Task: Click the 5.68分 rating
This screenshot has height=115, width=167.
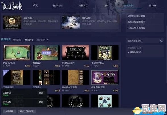Action: pyautogui.click(x=86, y=90)
